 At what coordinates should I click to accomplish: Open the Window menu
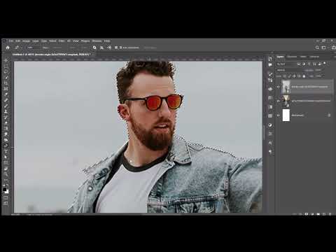(x=97, y=41)
